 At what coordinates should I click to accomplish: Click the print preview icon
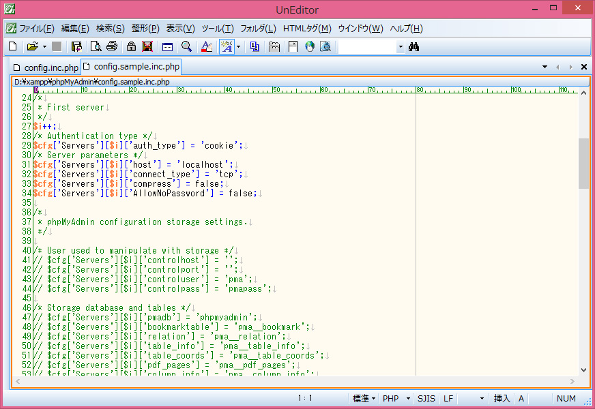pos(96,47)
